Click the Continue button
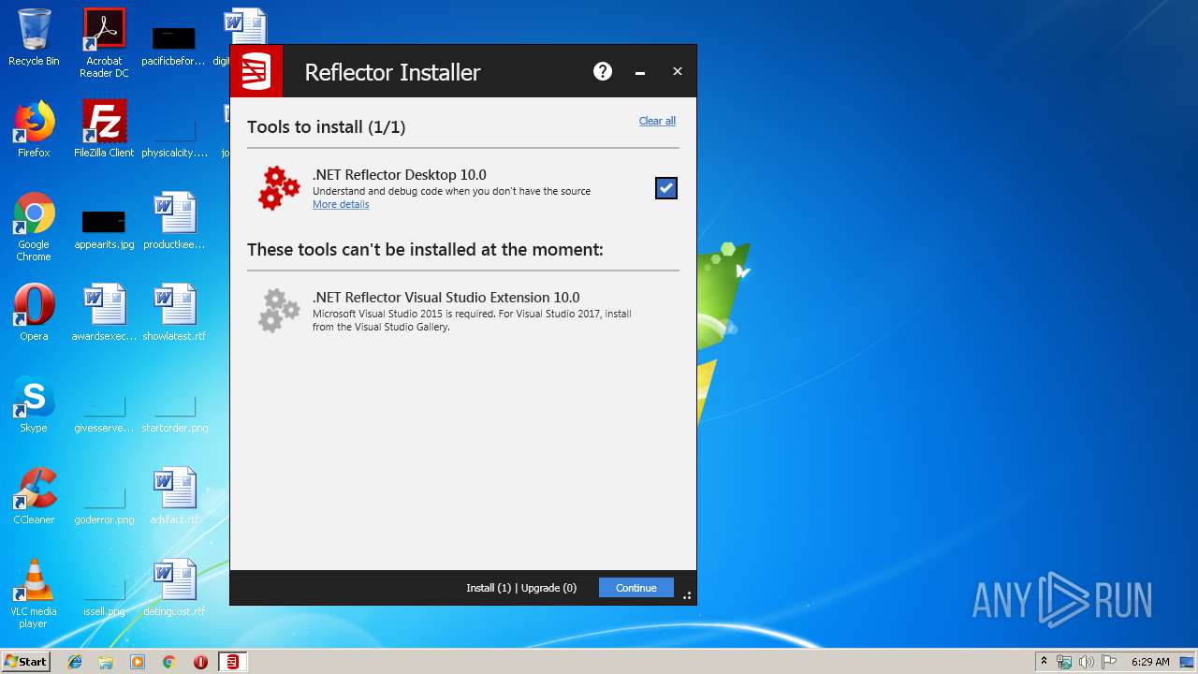The height and width of the screenshot is (674, 1198). point(636,588)
